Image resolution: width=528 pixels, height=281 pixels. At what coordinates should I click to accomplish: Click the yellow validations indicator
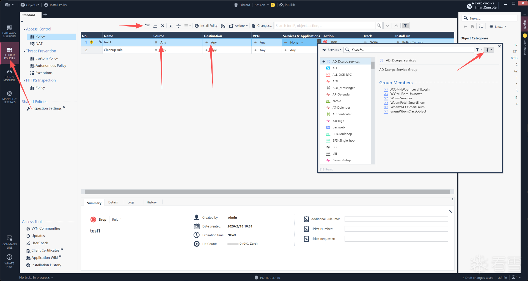[525, 35]
